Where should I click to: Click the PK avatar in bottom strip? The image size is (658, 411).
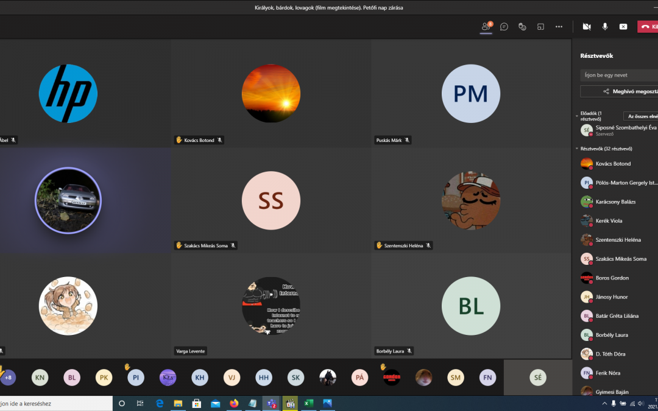(104, 378)
